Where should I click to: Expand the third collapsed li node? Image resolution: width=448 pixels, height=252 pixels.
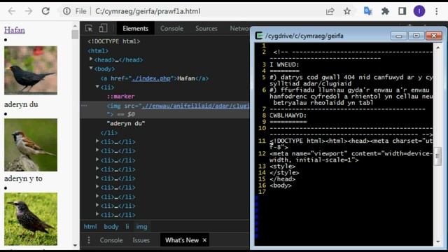(97, 160)
